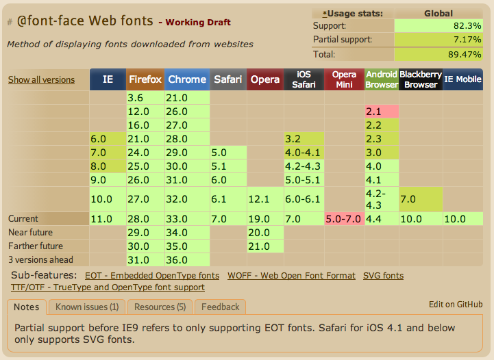
Task: Click the Chrome column header
Action: click(187, 79)
